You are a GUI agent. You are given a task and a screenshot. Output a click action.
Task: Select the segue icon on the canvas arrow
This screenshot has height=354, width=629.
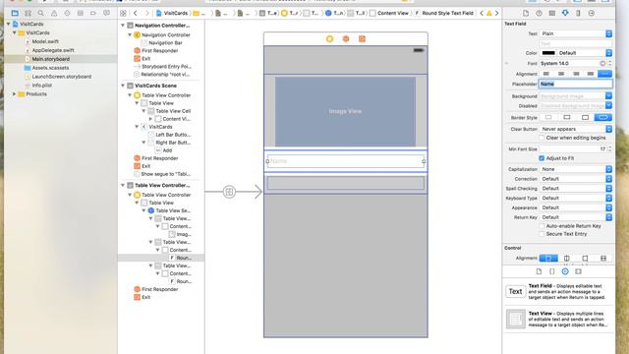coord(229,192)
